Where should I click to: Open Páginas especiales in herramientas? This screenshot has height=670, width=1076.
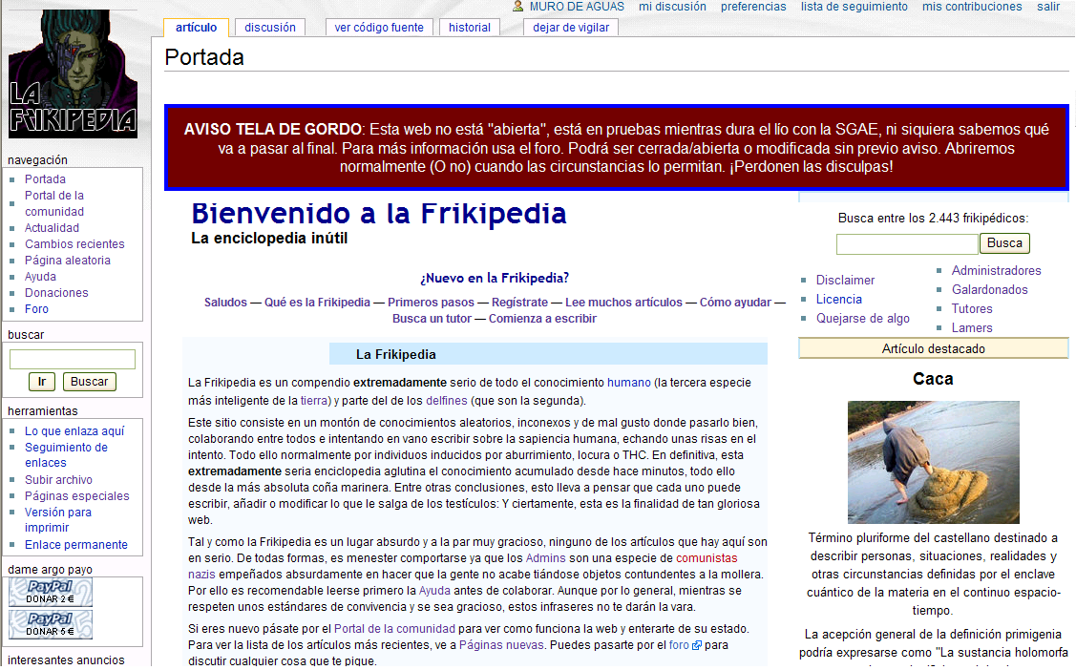77,496
